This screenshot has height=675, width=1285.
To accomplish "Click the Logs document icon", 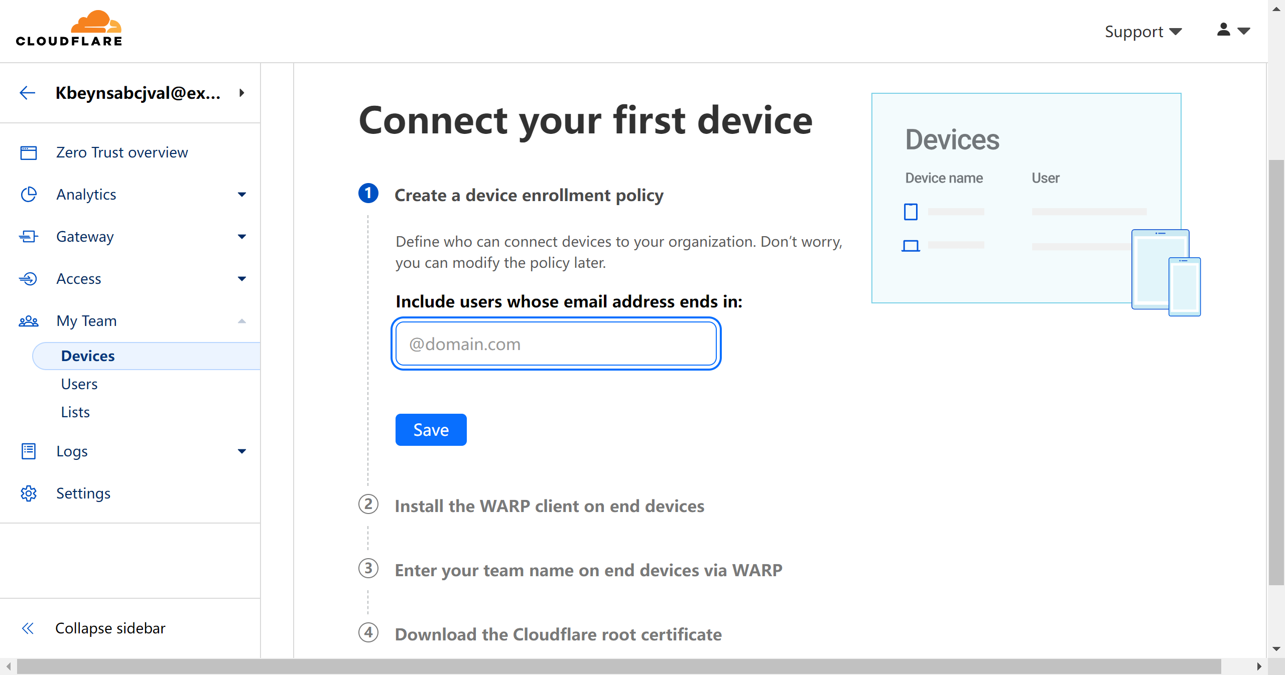I will (x=29, y=451).
